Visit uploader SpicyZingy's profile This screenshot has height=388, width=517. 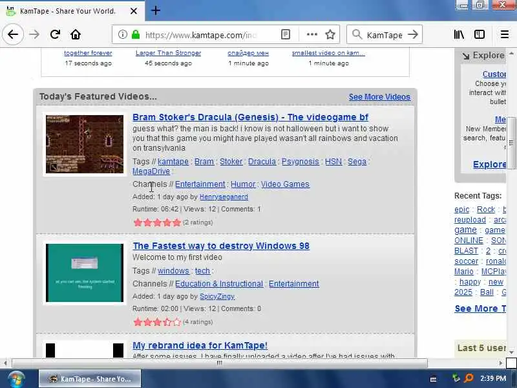(x=217, y=296)
